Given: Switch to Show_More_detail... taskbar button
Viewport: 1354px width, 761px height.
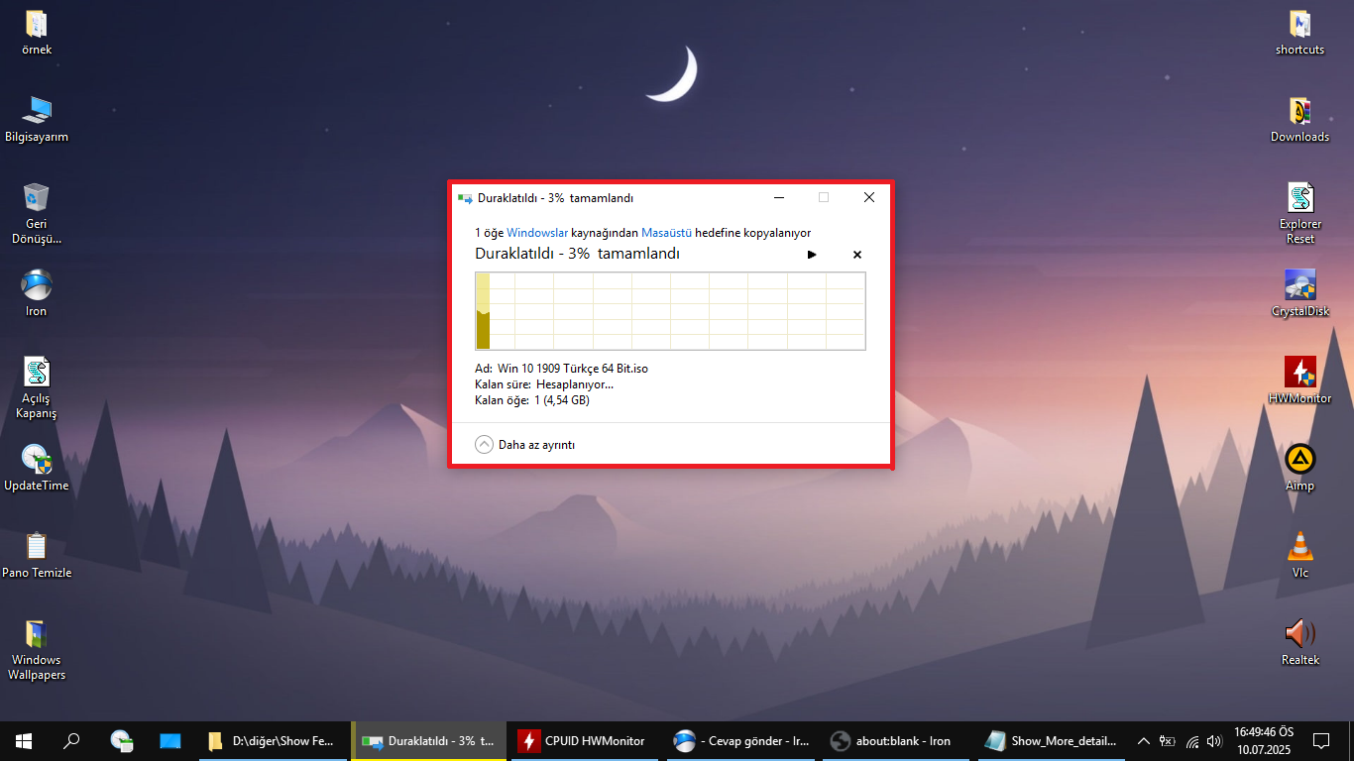Looking at the screenshot, I should (x=1053, y=740).
